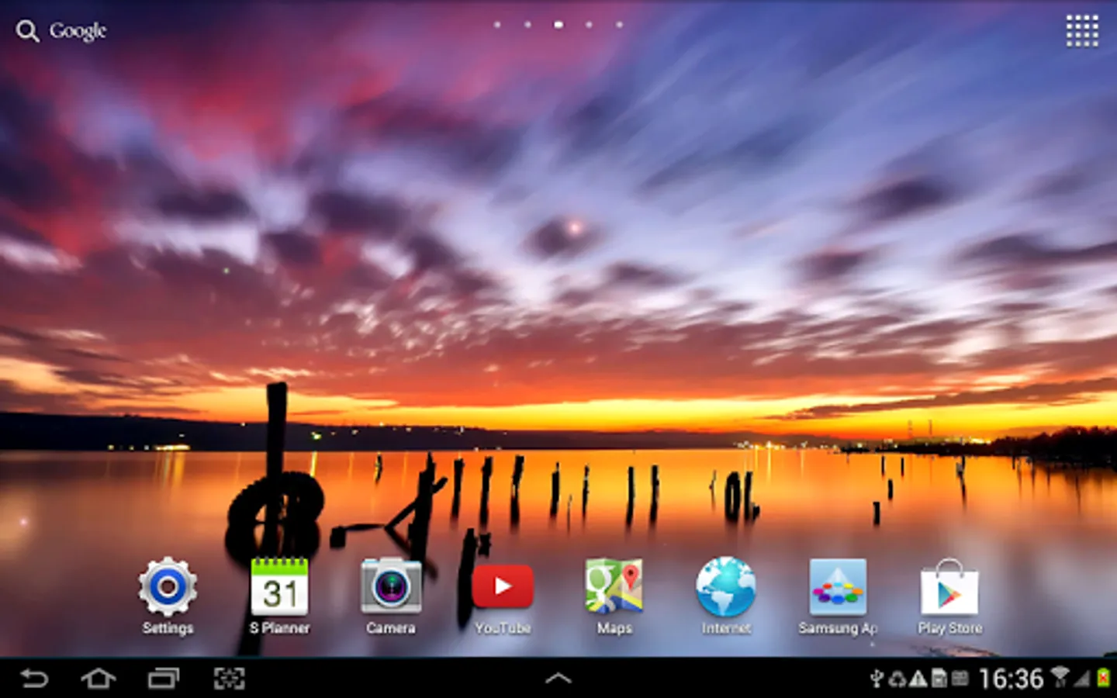Switch to the second home screen dot
Screen dimensions: 1117x698
[x=527, y=25]
